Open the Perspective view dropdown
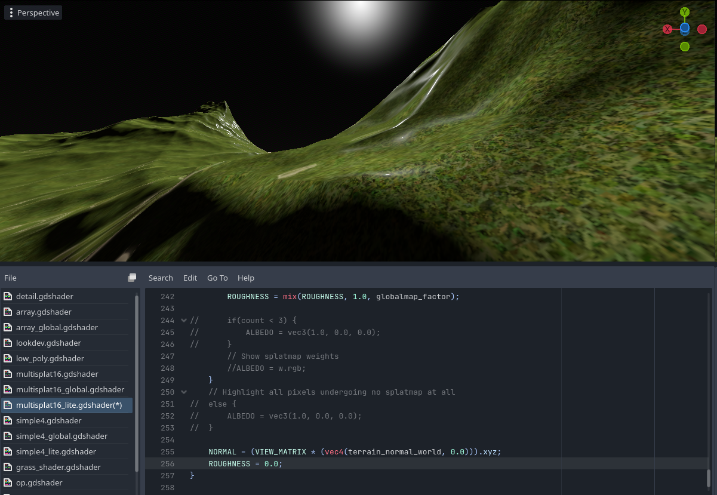 coord(38,12)
